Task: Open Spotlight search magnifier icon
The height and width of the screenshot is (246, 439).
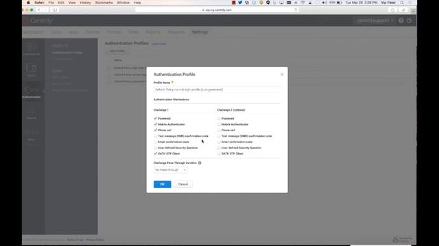Action: point(402,3)
